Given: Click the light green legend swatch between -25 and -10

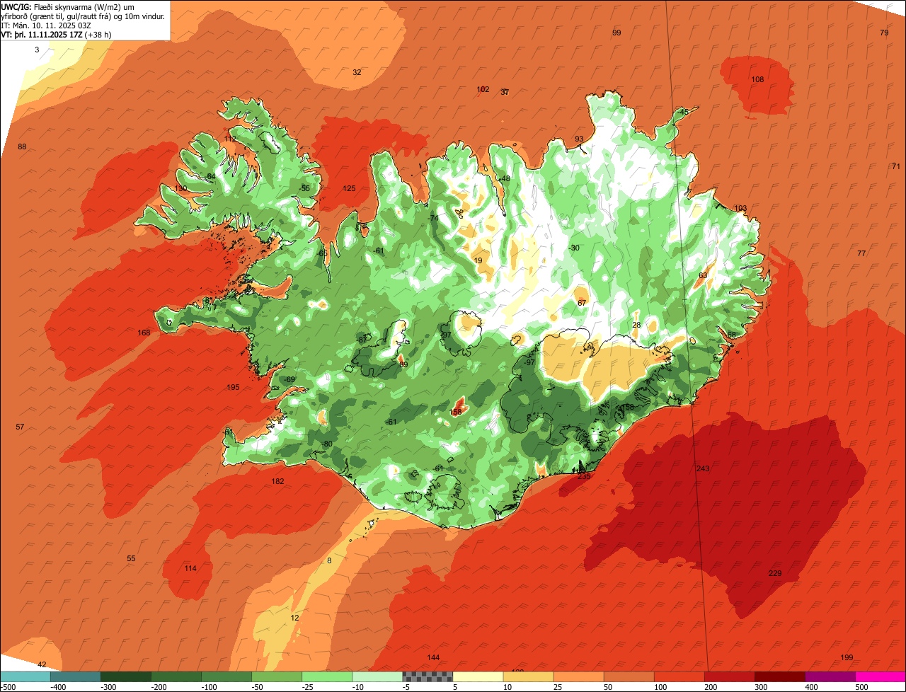Looking at the screenshot, I should click(327, 676).
